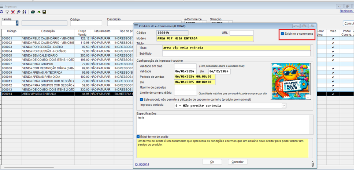Expand the Ingresso cortesia dropdown

point(283,106)
